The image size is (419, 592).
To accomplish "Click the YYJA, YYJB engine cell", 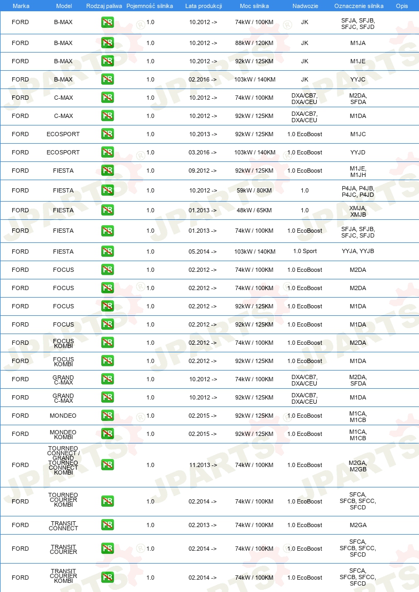I will click(x=358, y=251).
